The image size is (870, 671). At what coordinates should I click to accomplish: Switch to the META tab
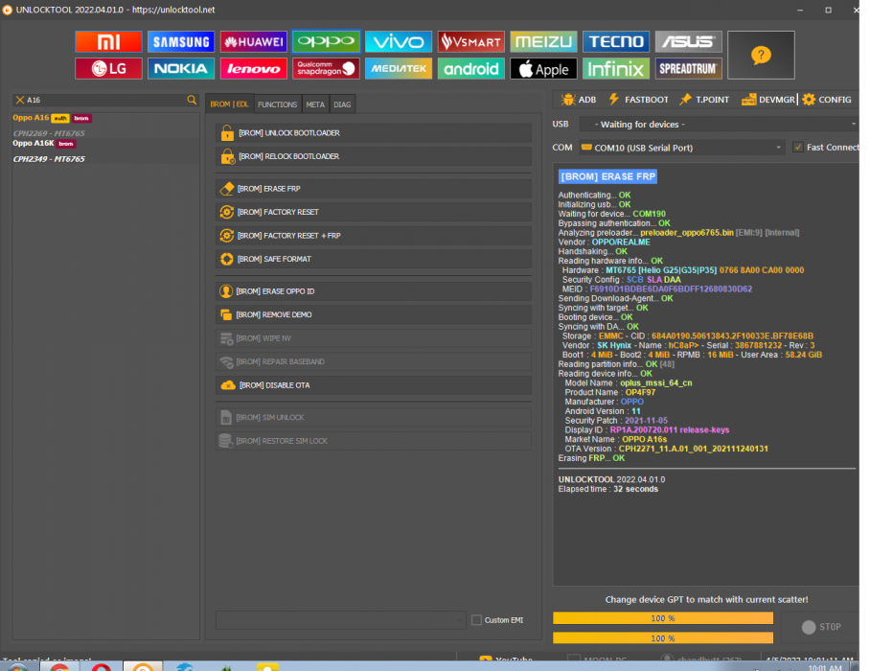tap(315, 104)
